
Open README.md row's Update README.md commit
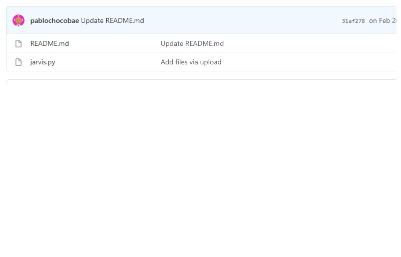(x=192, y=43)
